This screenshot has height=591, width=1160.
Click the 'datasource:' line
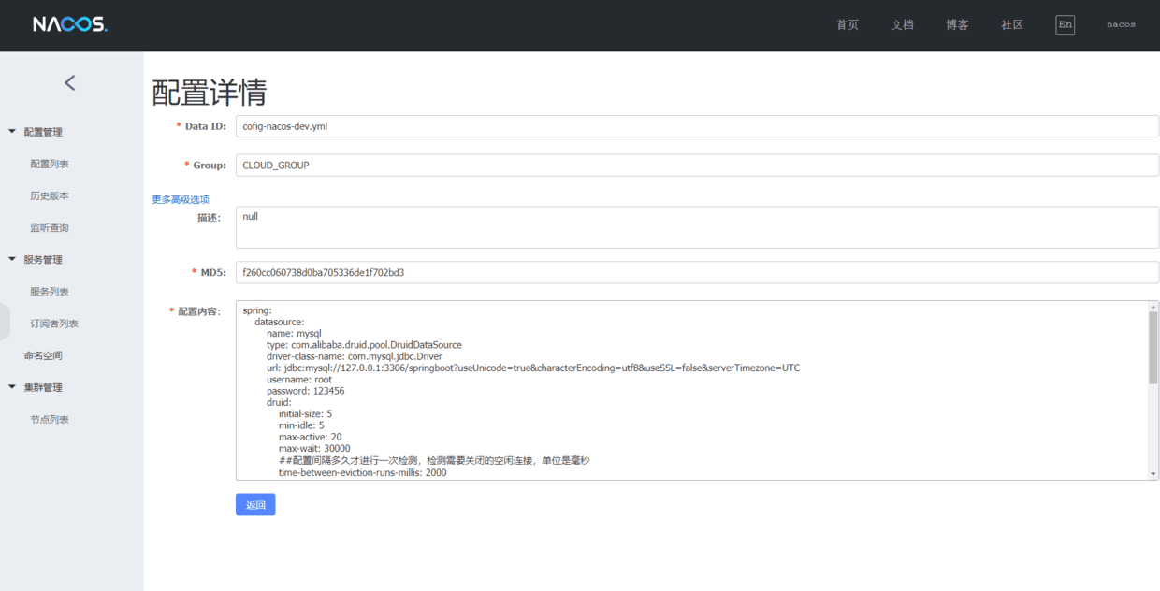click(x=280, y=322)
